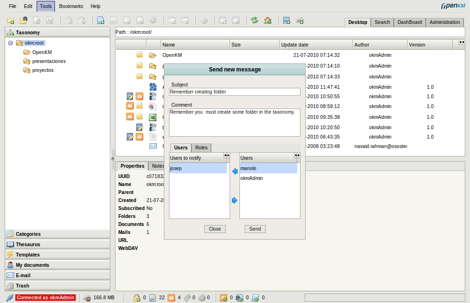Select the presentaciones folder in the tree
This screenshot has width=470, height=303.
49,61
